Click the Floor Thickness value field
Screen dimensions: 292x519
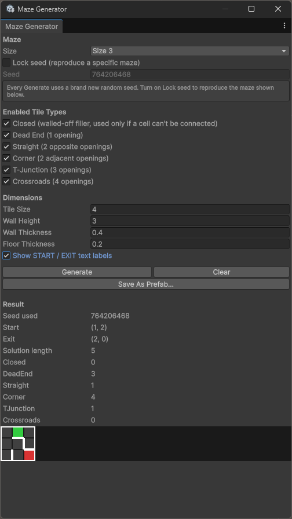pos(189,244)
